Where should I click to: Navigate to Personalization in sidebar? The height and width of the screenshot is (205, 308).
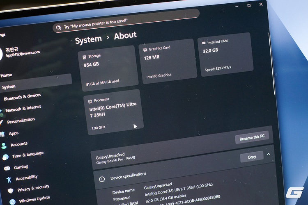pos(21,121)
